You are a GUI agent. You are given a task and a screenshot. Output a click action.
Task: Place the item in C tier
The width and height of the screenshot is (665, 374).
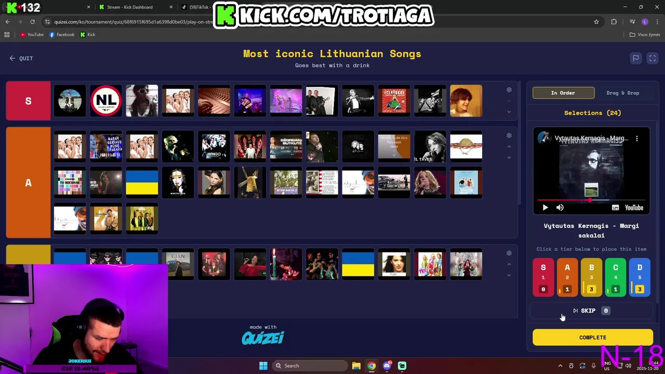click(x=616, y=277)
